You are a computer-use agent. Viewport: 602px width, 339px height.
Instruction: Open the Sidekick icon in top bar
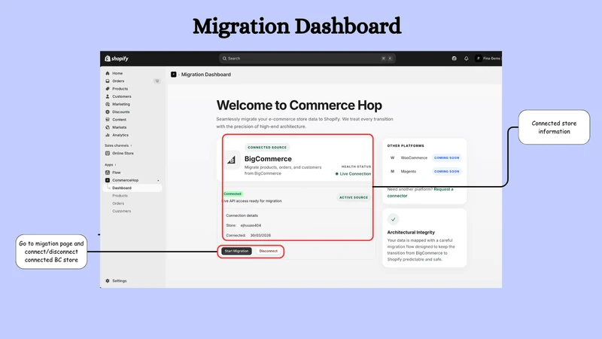coord(455,59)
